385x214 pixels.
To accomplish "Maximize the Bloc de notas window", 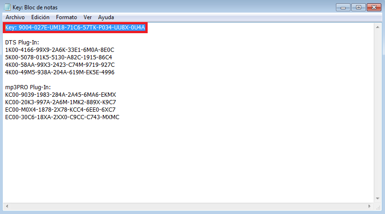I will pyautogui.click(x=358, y=7).
